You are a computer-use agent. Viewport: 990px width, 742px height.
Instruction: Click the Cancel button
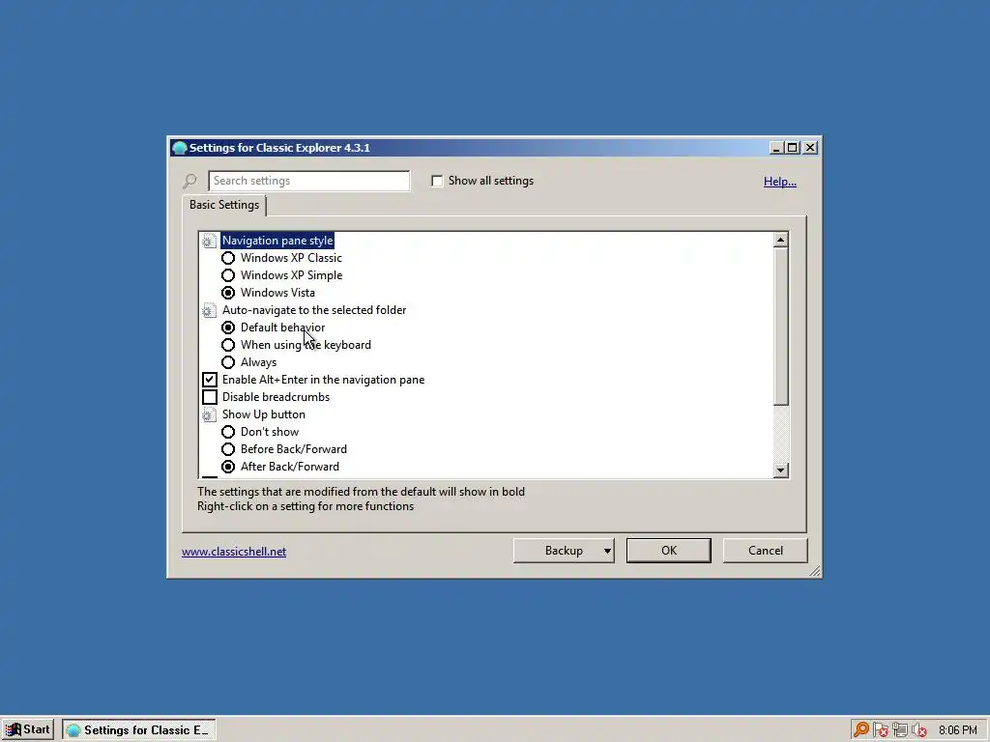click(x=766, y=550)
